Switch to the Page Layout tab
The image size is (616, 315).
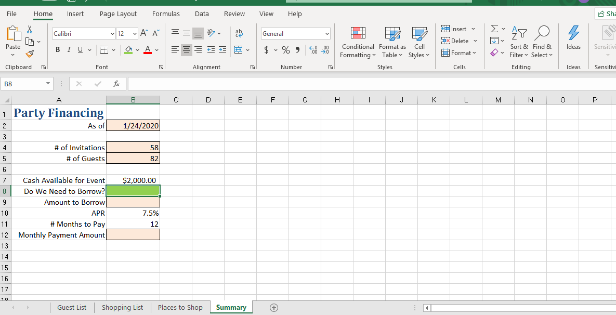coord(118,14)
